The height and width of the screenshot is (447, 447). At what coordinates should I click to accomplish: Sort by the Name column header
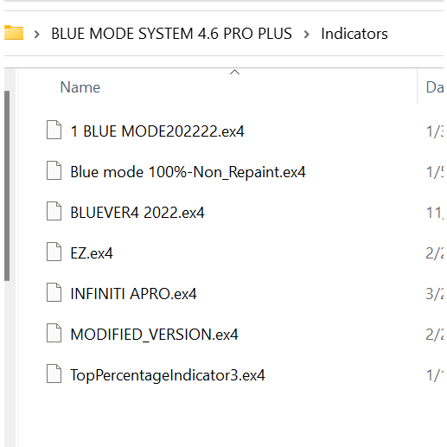click(x=80, y=87)
